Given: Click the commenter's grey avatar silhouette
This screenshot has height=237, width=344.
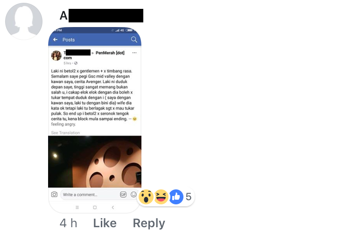Looking at the screenshot, I should [24, 21].
